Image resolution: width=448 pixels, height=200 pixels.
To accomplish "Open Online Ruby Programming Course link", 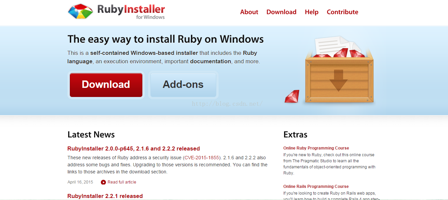I will pos(316,148).
